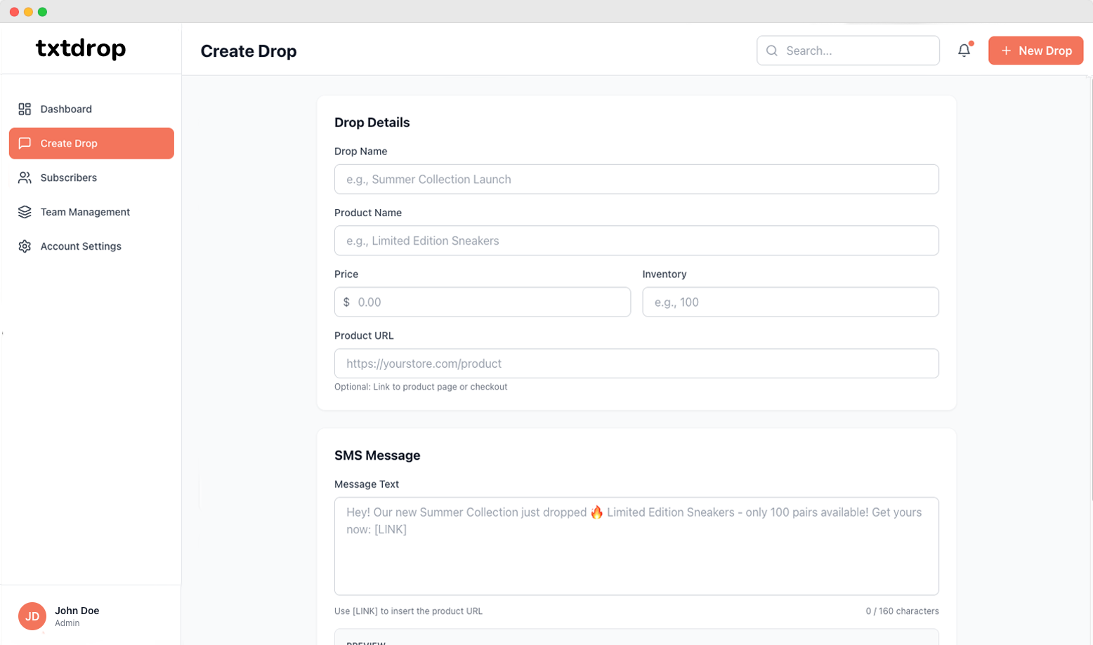1093x645 pixels.
Task: Focus the Drop Name field
Action: 636,179
